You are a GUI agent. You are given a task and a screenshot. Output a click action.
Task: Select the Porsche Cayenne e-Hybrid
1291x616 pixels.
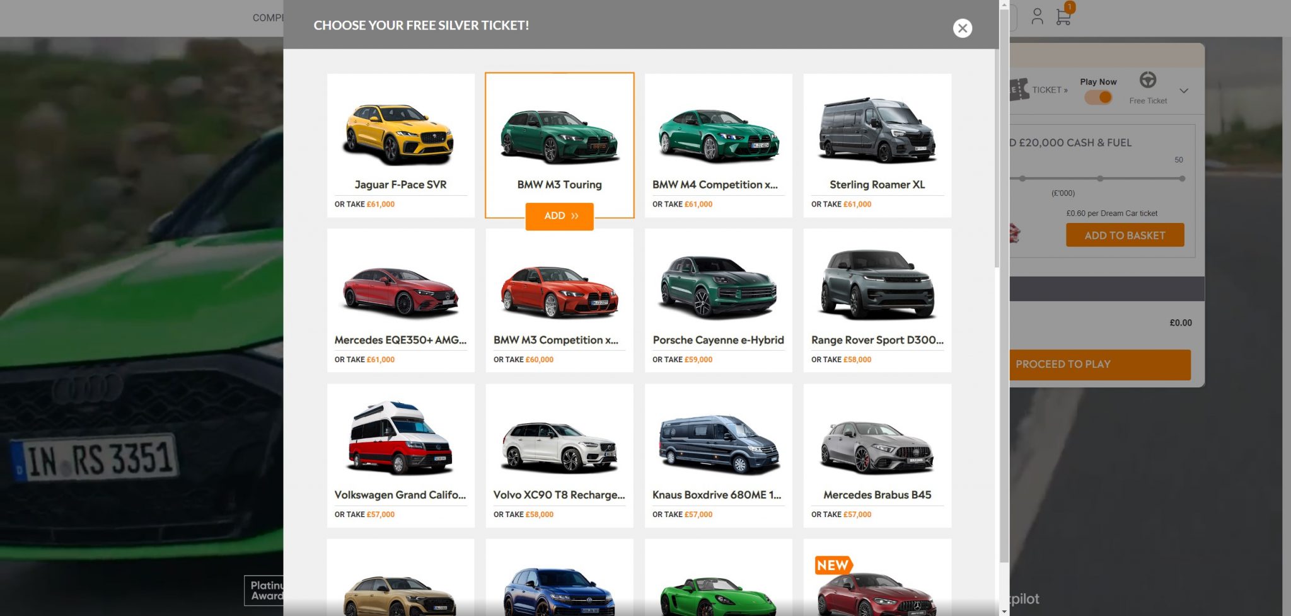(718, 300)
